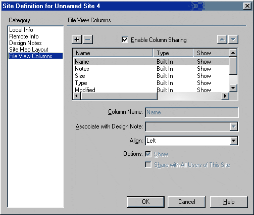
Task: Select Site Map Layout category
Action: point(29,50)
